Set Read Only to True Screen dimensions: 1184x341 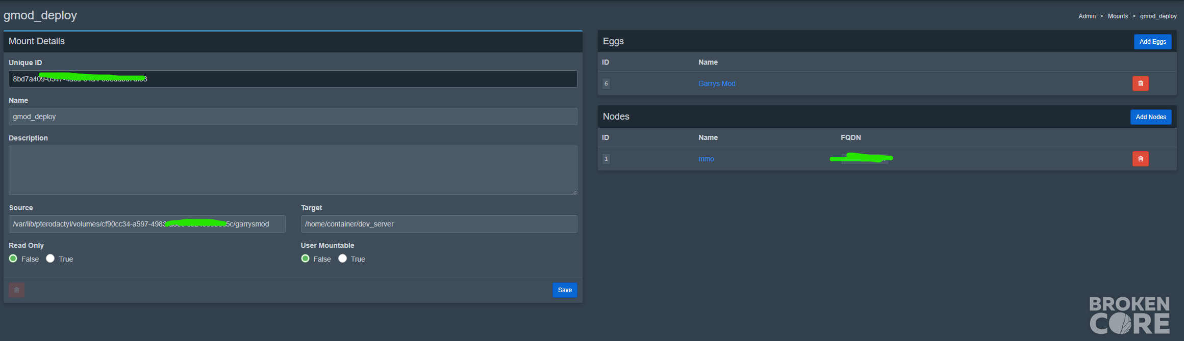50,259
